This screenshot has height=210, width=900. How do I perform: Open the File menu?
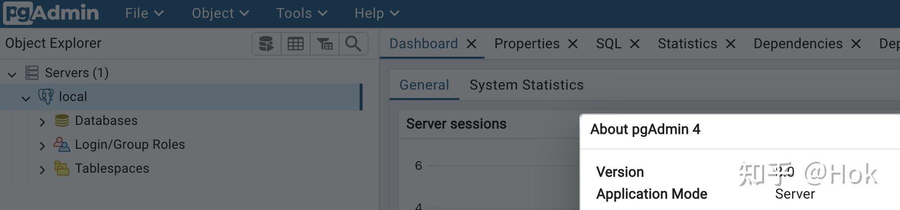tap(144, 13)
